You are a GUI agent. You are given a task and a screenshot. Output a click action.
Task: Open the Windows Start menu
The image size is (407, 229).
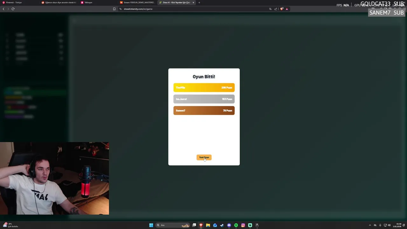[151, 225]
